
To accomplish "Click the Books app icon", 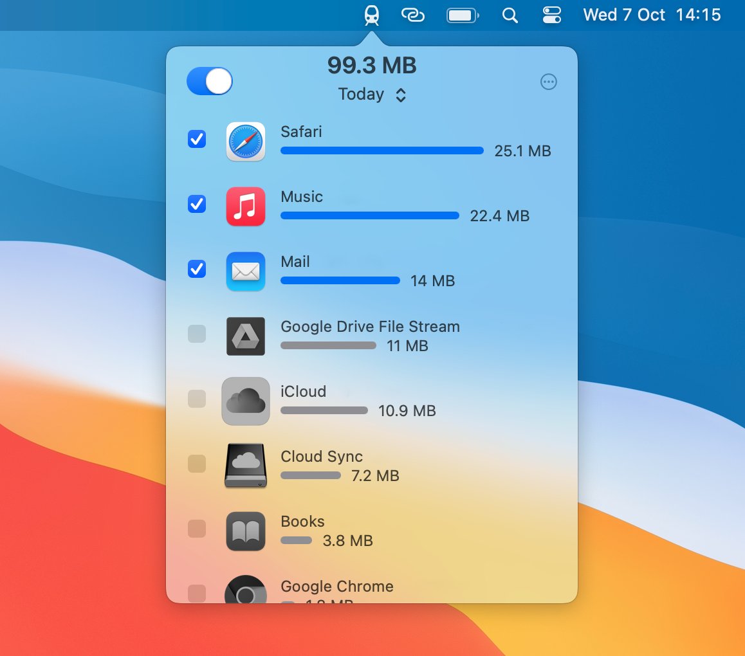I will pos(246,531).
